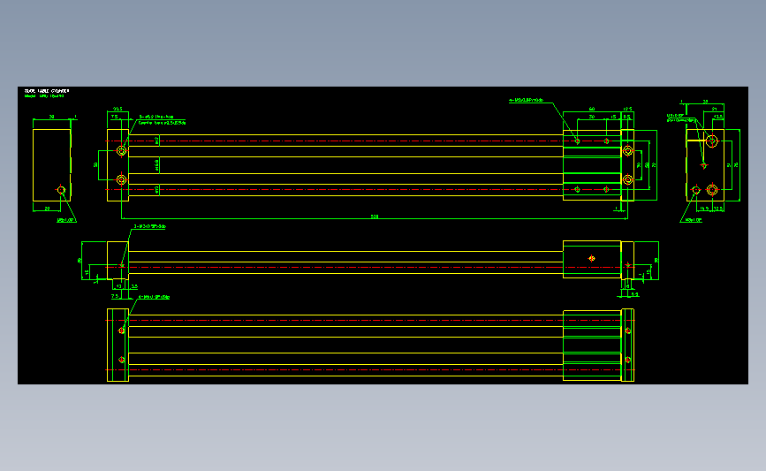Select the 60 dimension above the slide block
This screenshot has height=471, width=766.
point(592,109)
